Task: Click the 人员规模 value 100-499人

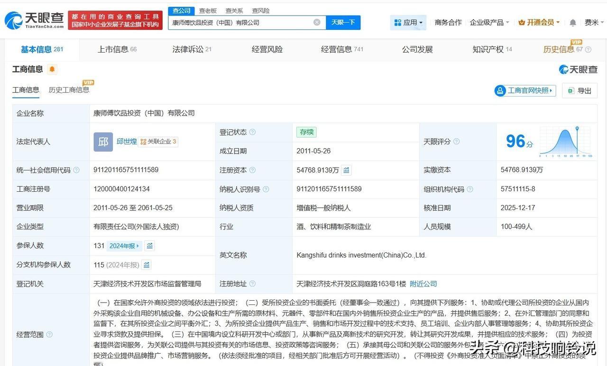Action: click(516, 227)
